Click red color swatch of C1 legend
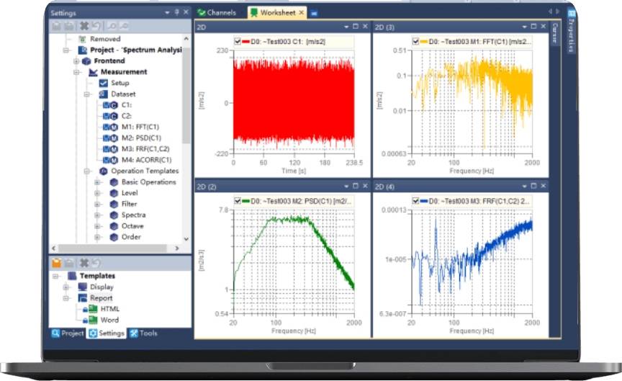622x381 pixels. tap(245, 41)
